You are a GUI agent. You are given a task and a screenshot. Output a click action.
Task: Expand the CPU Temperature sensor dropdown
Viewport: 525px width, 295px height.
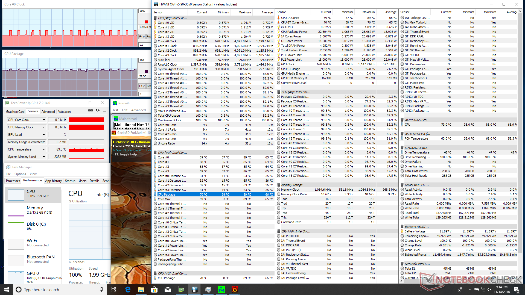point(44,149)
